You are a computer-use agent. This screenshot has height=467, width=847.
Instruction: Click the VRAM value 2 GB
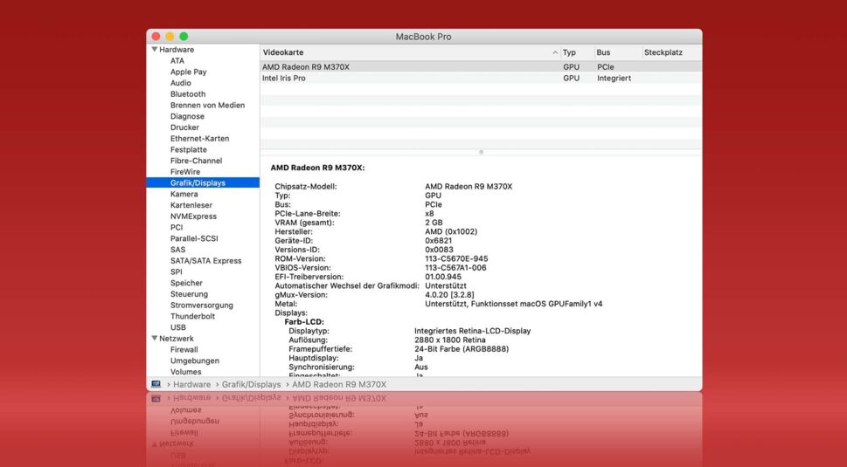coord(434,223)
